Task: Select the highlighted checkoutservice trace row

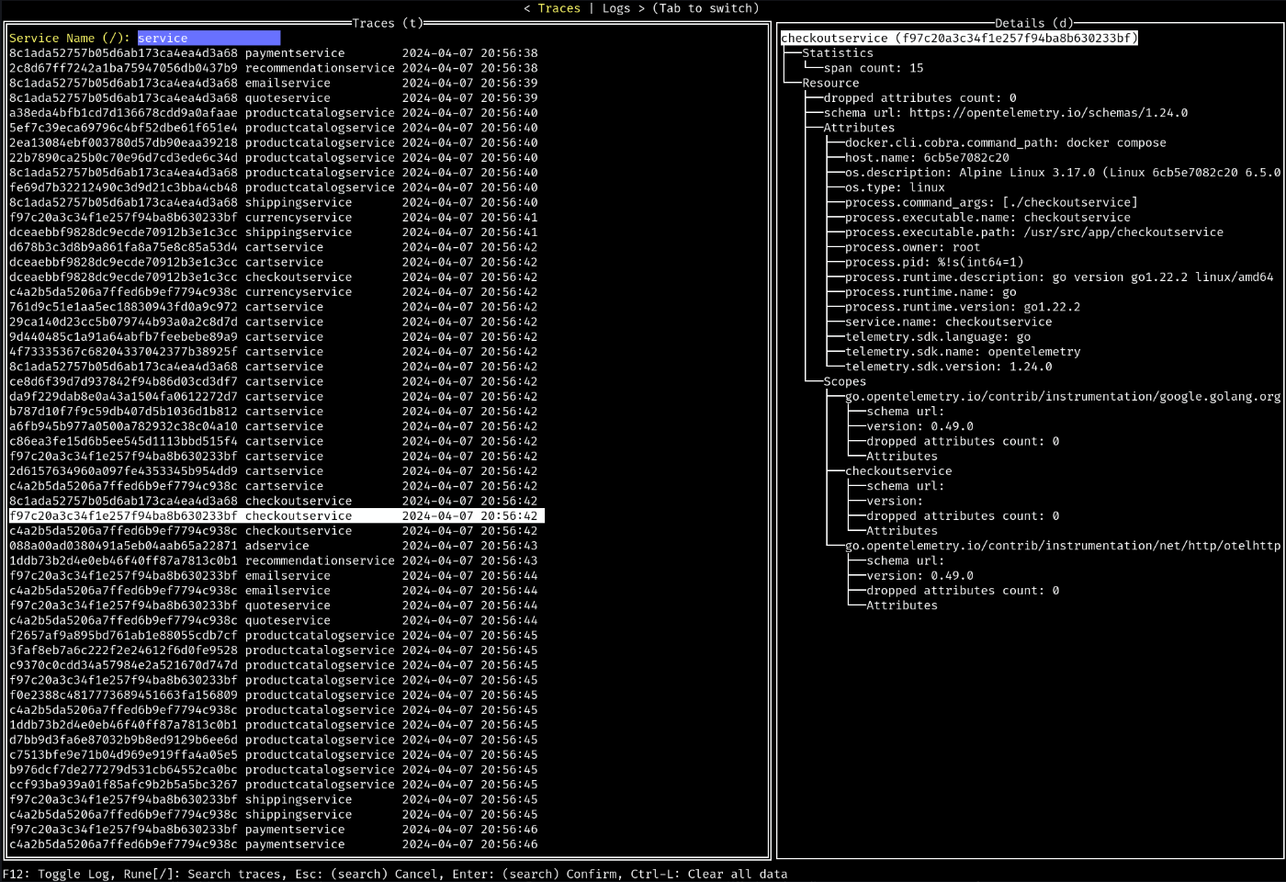Action: tap(276, 516)
